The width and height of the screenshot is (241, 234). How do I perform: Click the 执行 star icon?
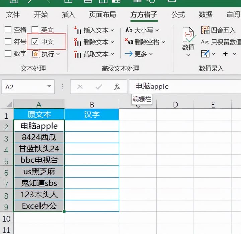click(36, 54)
